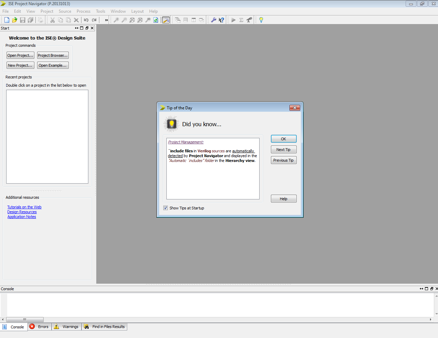
Task: Click the Zoom to Selected icon
Action: point(140,20)
